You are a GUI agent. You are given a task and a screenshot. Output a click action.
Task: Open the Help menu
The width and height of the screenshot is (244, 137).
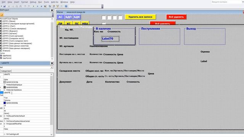[72, 2]
